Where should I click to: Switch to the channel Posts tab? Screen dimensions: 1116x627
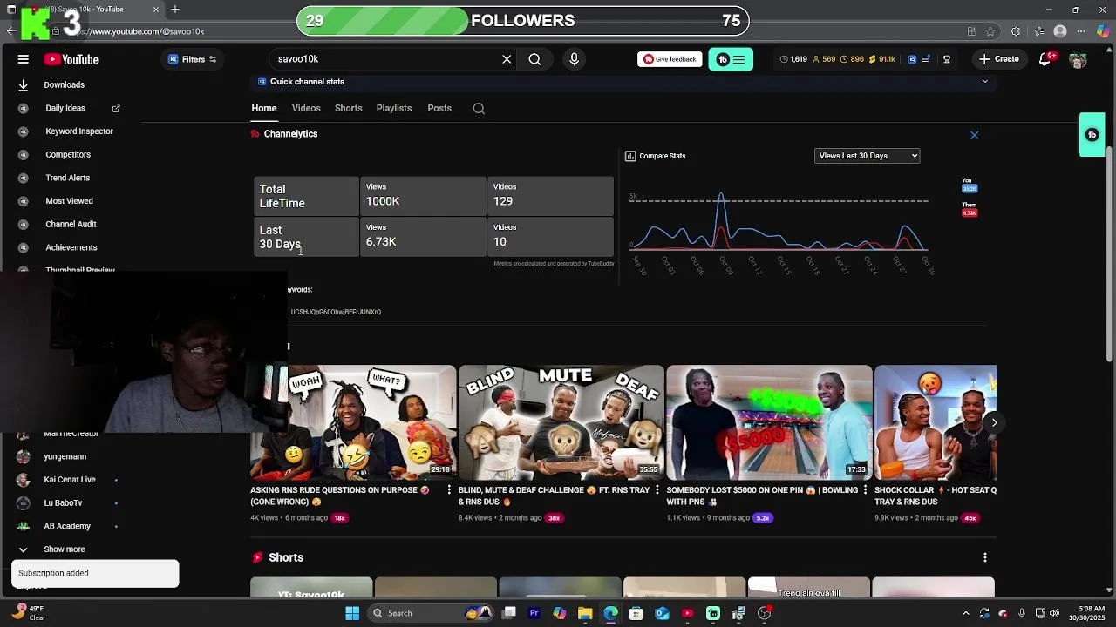coord(439,108)
